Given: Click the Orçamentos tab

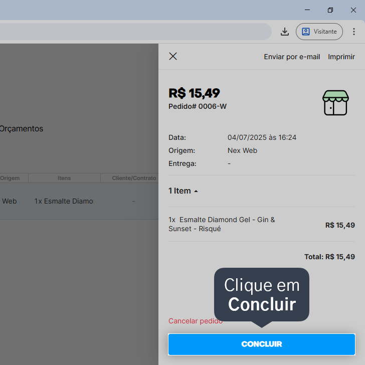Looking at the screenshot, I should pos(21,128).
